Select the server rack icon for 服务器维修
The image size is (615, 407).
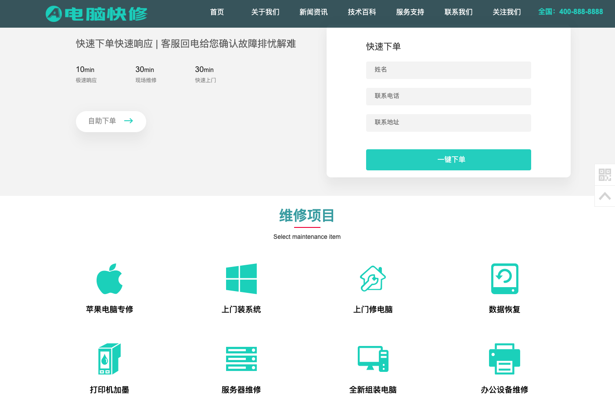coord(241,359)
